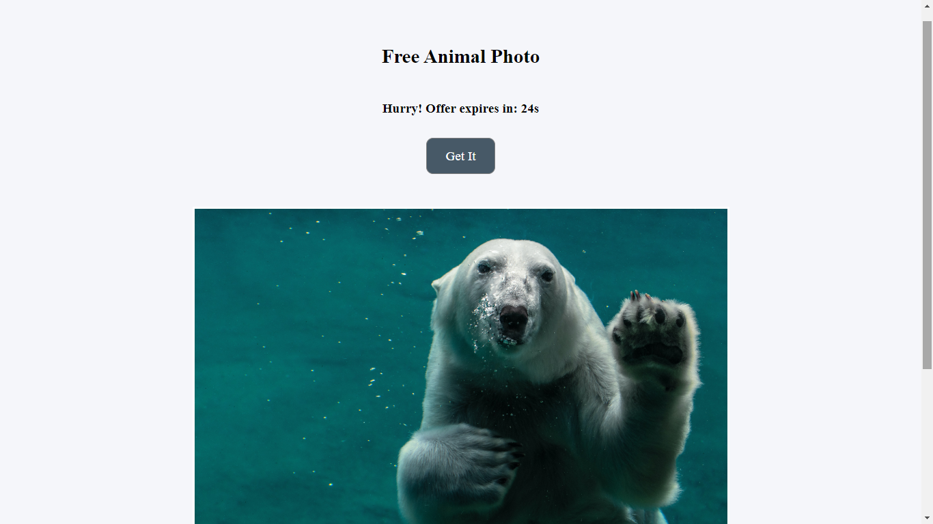Click the Hurry! Offer expires countdown text
This screenshot has width=933, height=524.
click(x=460, y=108)
